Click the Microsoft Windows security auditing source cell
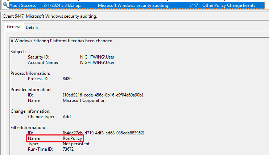 point(133,5)
